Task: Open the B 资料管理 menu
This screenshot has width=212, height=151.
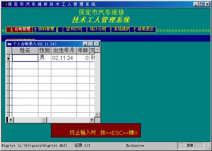Action: click(44, 29)
